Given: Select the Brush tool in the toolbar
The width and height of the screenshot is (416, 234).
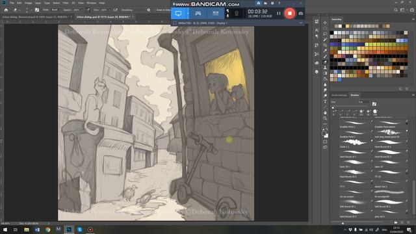Looking at the screenshot, I should pyautogui.click(x=325, y=57).
